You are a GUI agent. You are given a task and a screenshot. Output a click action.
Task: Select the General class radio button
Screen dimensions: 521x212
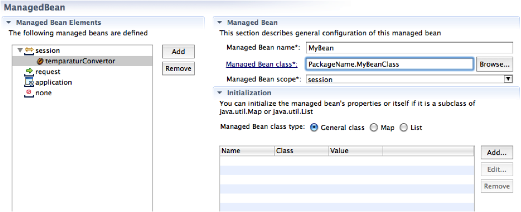click(x=314, y=127)
